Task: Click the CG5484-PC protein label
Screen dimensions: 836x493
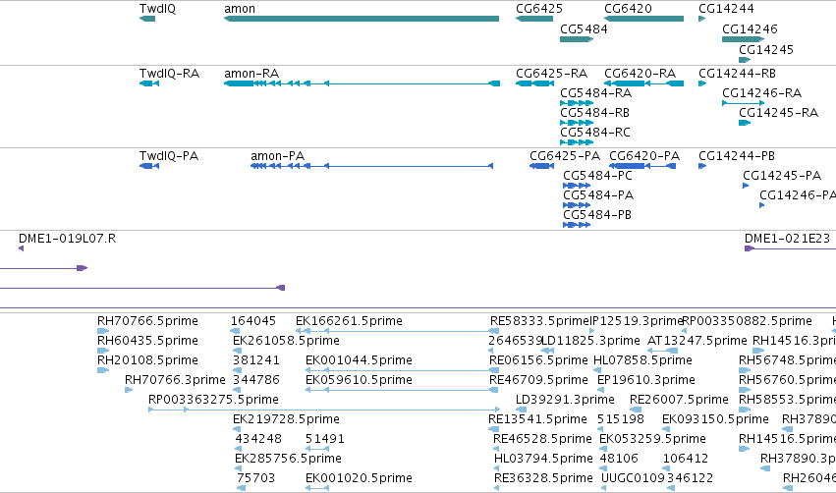Action: click(x=597, y=176)
